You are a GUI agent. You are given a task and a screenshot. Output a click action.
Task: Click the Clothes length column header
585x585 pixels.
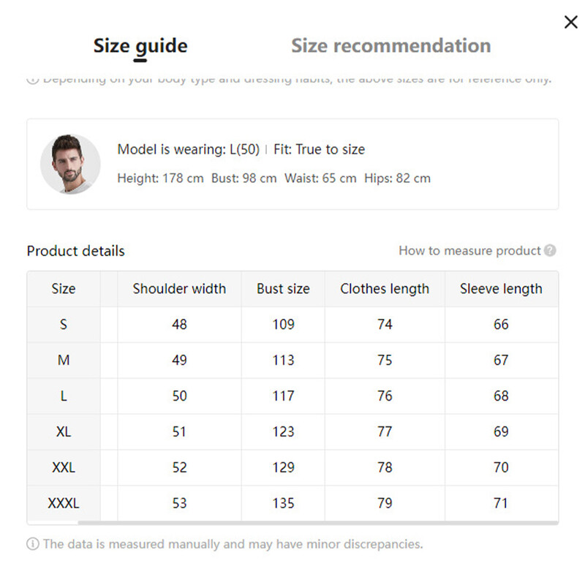(x=385, y=289)
